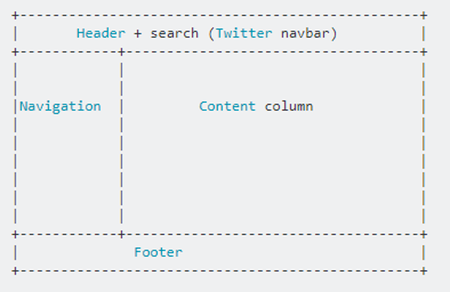Click the teal word Twitter
Image resolution: width=450 pixels, height=292 pixels.
pyautogui.click(x=244, y=33)
